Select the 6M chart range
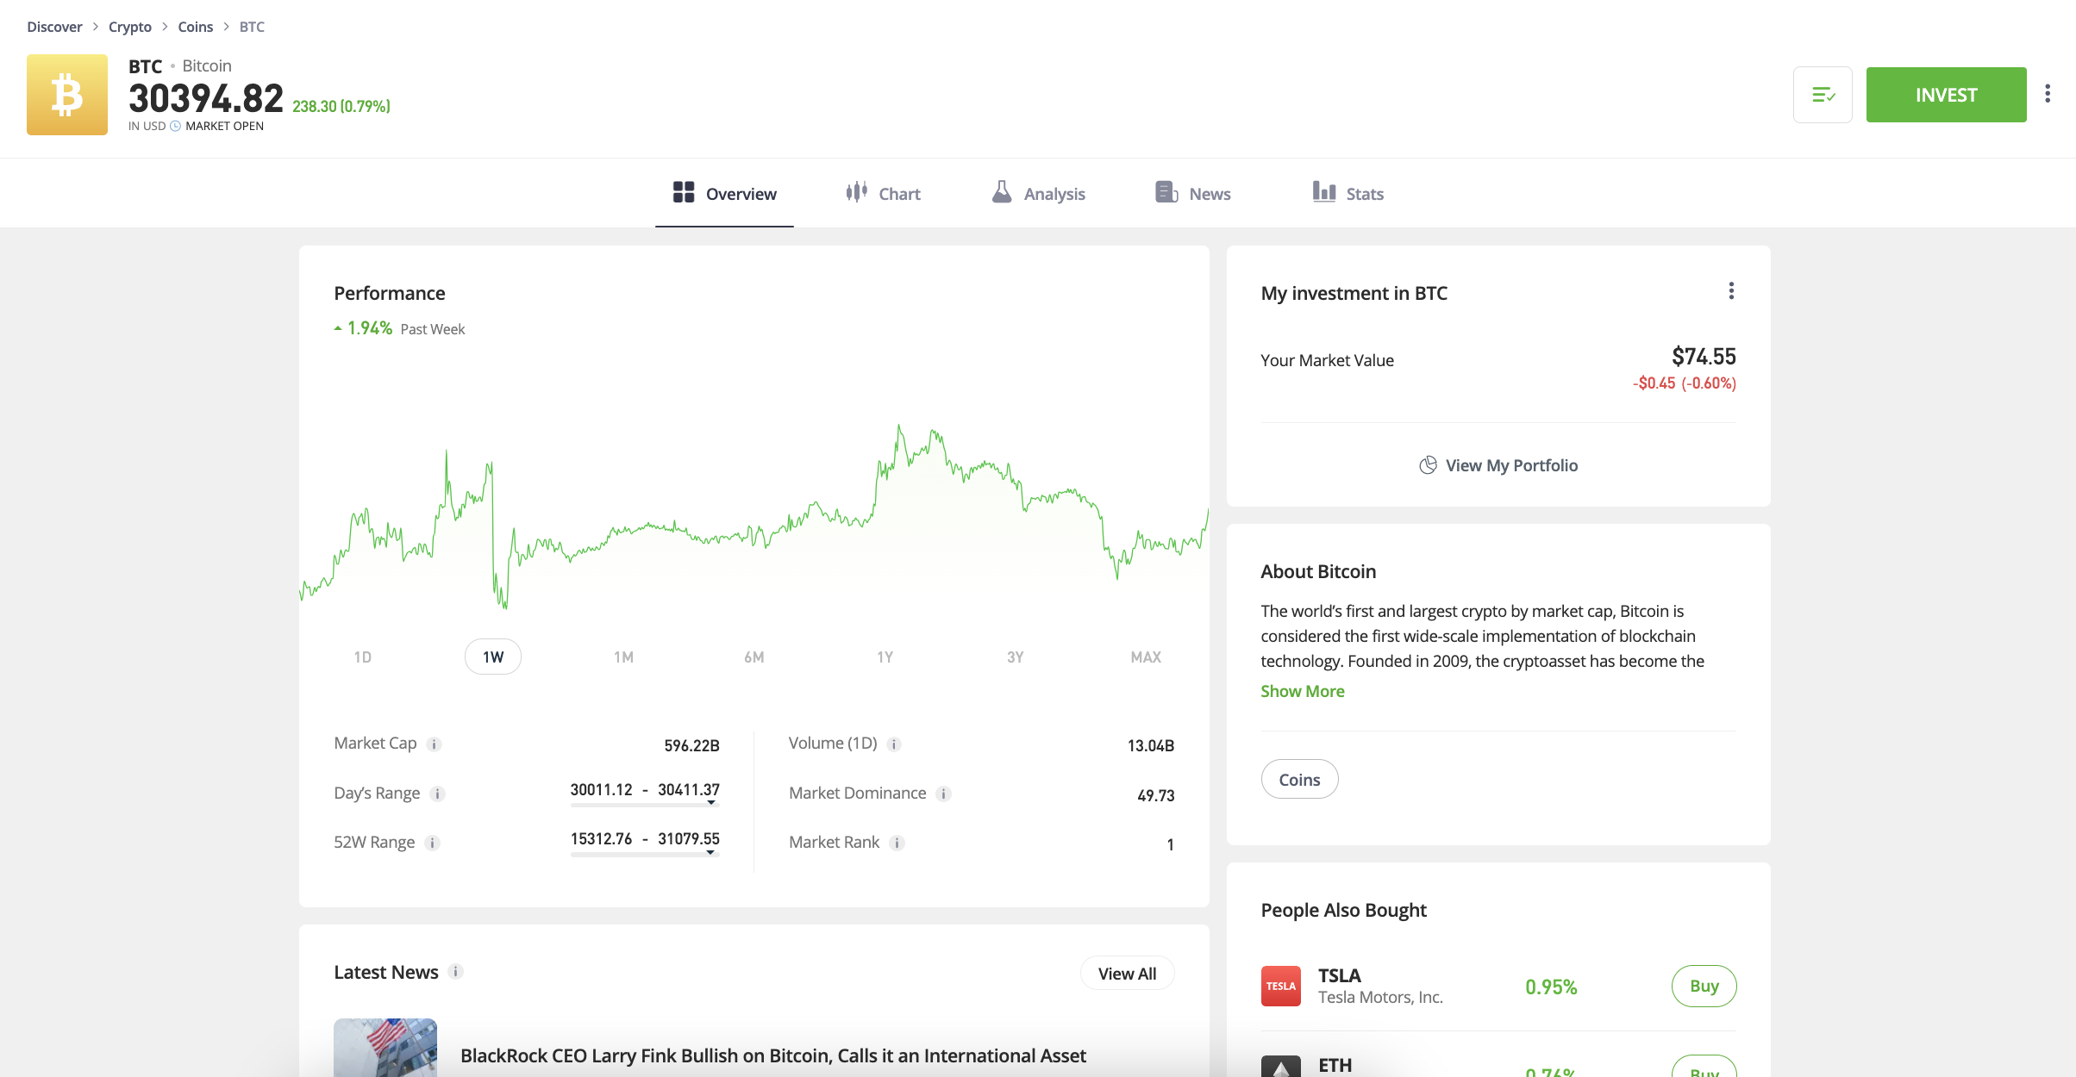This screenshot has height=1077, width=2076. (754, 657)
